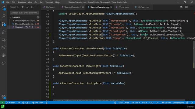The image size is (195, 109).
Task: Click the remote window status bar icon
Action: coord(2,103)
